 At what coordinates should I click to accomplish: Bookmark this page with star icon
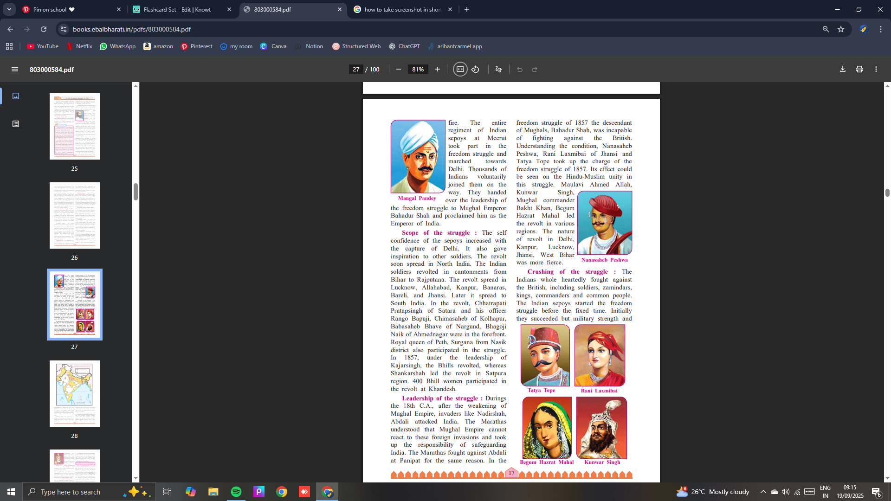click(x=841, y=29)
